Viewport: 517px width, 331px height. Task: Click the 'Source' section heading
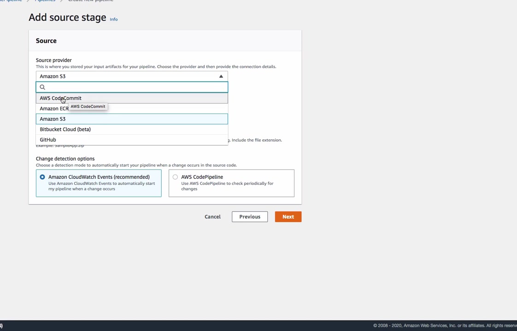[x=46, y=41]
